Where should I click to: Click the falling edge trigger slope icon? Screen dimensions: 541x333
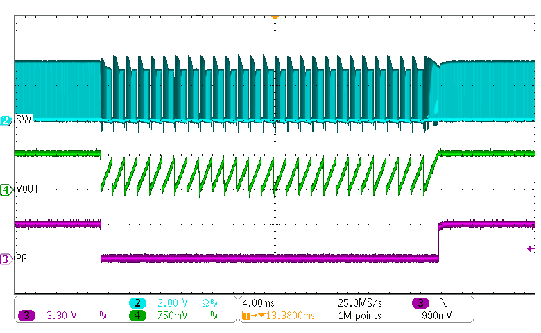point(443,303)
